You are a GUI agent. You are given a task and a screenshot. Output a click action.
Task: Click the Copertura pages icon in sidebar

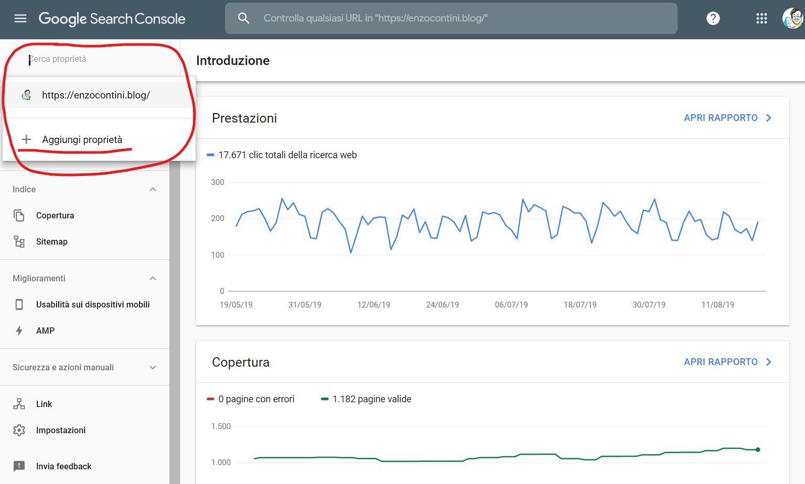(19, 215)
